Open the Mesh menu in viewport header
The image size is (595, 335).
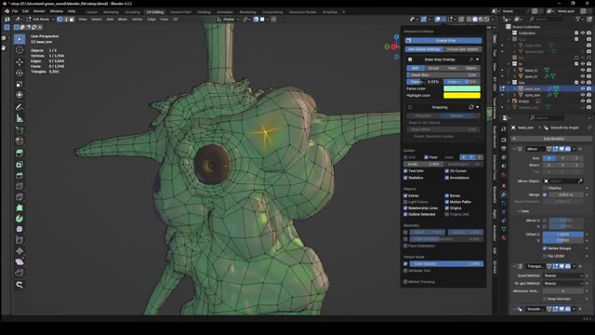[122, 19]
